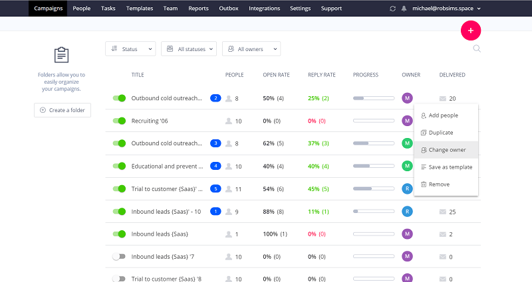
Task: Open the Status sort dropdown
Action: (x=130, y=48)
